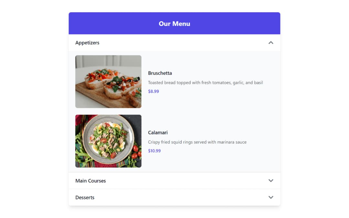Image resolution: width=349 pixels, height=218 pixels.
Task: Click the Calamari dish photo
Action: (x=108, y=141)
